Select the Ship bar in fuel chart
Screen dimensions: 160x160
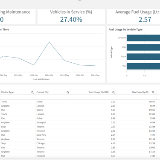pos(143,47)
